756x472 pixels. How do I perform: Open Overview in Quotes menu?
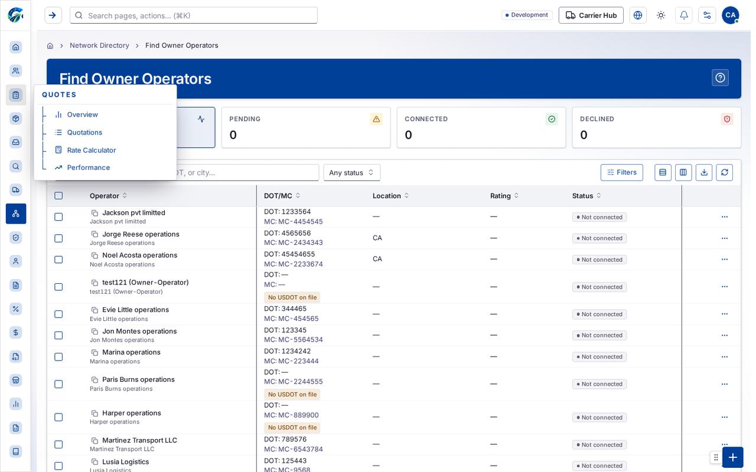[83, 114]
